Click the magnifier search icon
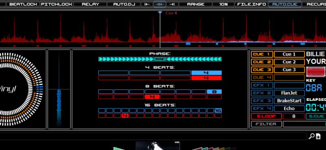The height and width of the screenshot is (150, 326). (311, 136)
